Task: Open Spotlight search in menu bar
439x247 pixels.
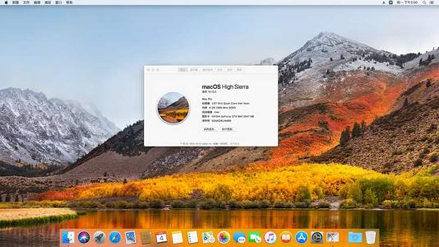Action: [425, 2]
